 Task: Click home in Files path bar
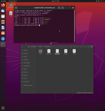(x=40, y=46)
